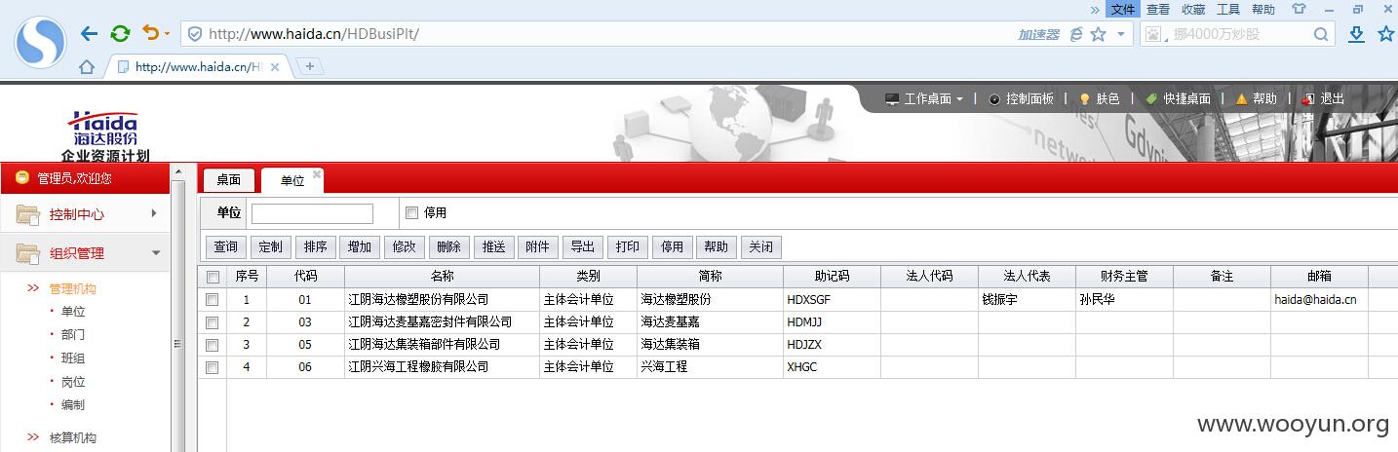Click the search magnifier icon

point(1321,34)
